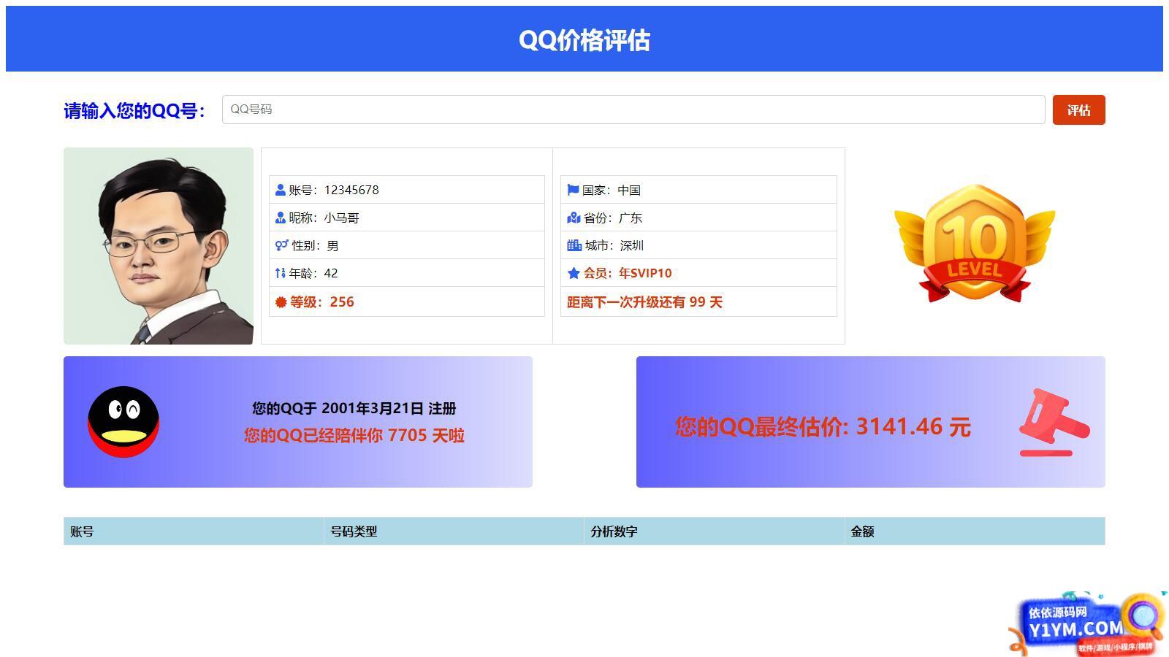Click the map icon beside 省份

574,218
